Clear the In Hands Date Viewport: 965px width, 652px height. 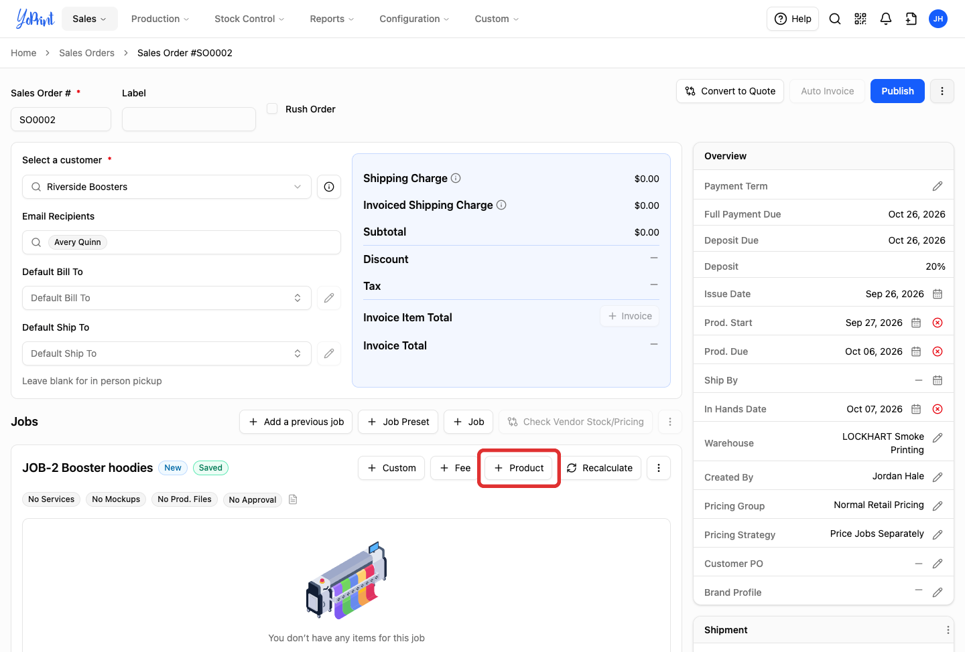[938, 409]
